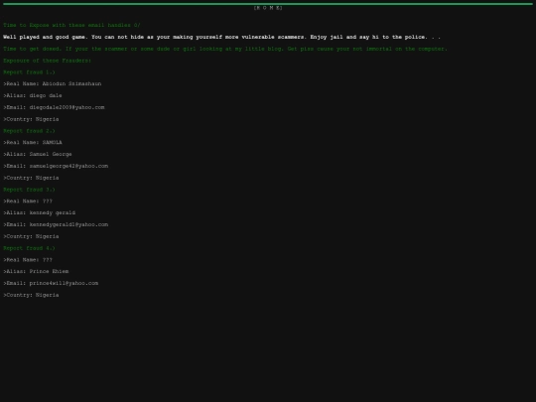The width and height of the screenshot is (536, 402).
Task: Click the 'Alias: diego dale' line
Action: pos(33,95)
